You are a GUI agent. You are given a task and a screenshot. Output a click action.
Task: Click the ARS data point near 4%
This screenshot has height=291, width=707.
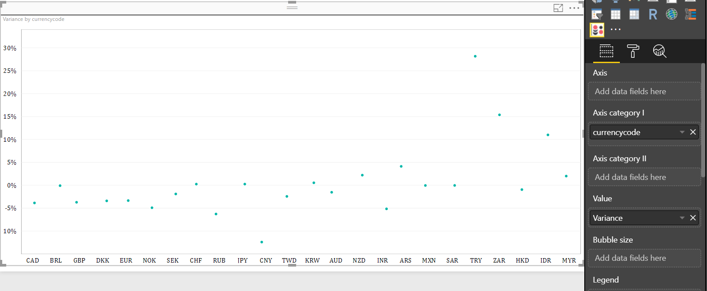(x=401, y=167)
